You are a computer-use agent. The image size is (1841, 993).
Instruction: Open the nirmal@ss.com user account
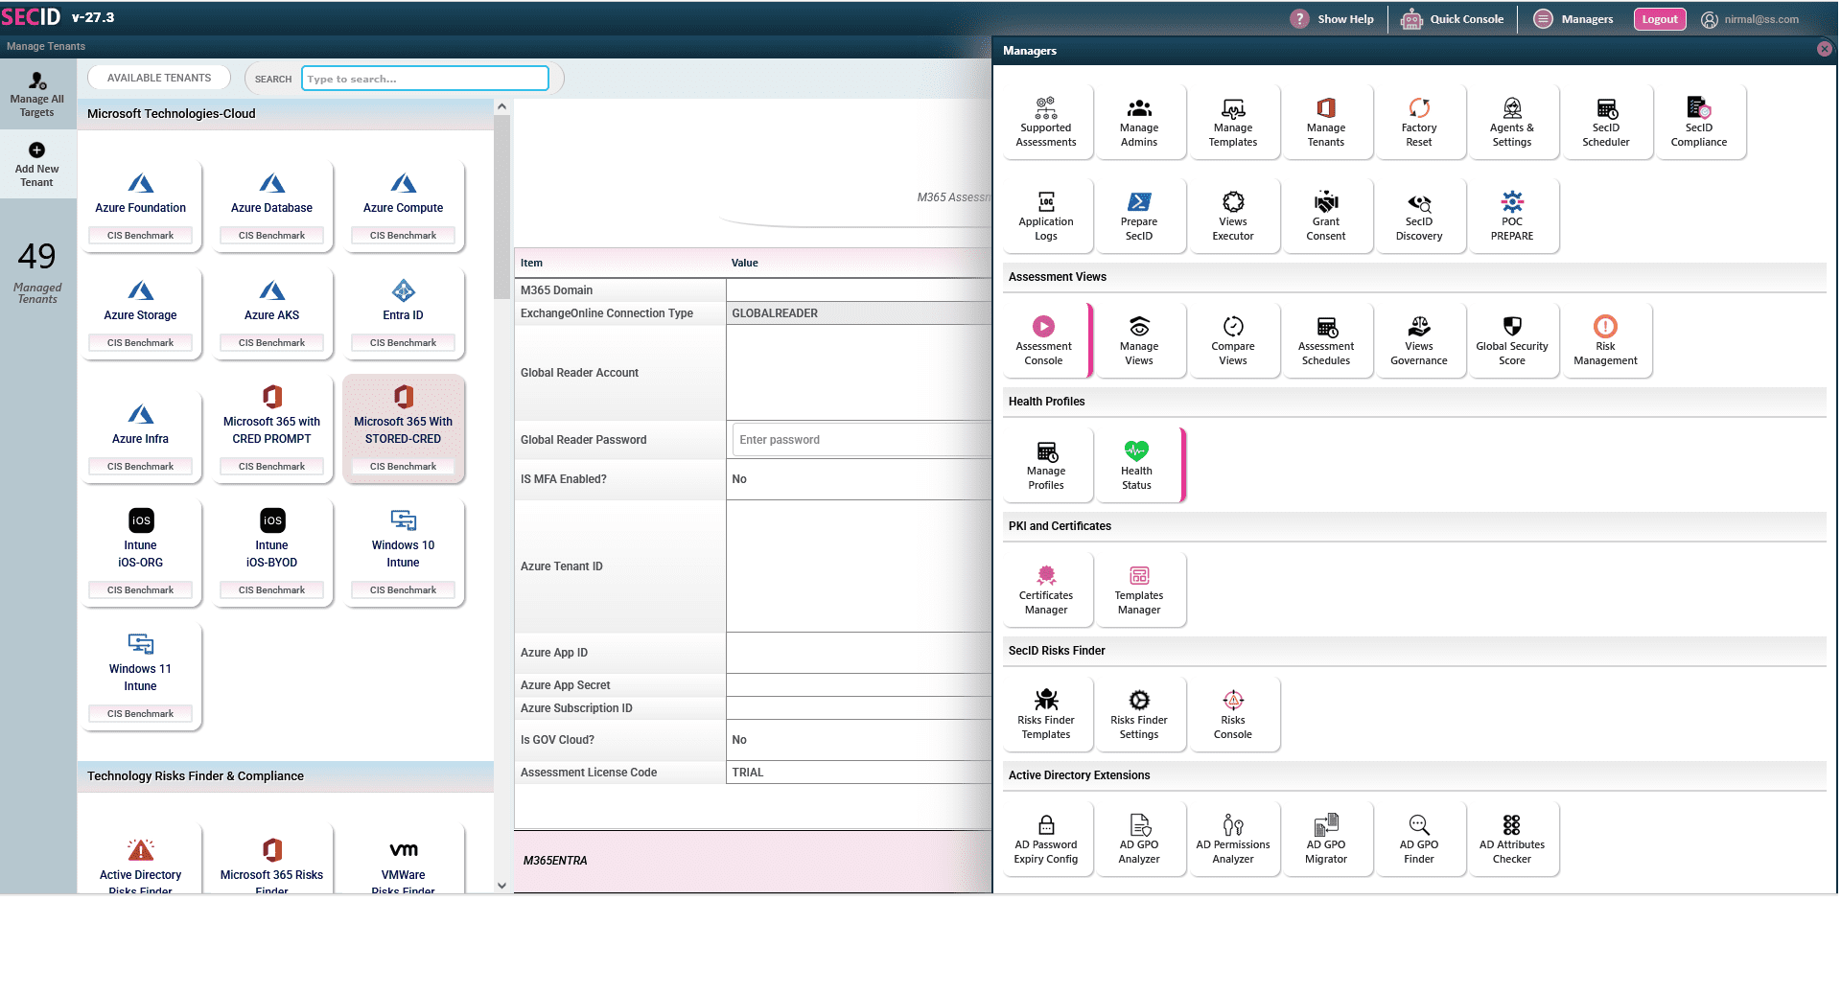click(1751, 19)
